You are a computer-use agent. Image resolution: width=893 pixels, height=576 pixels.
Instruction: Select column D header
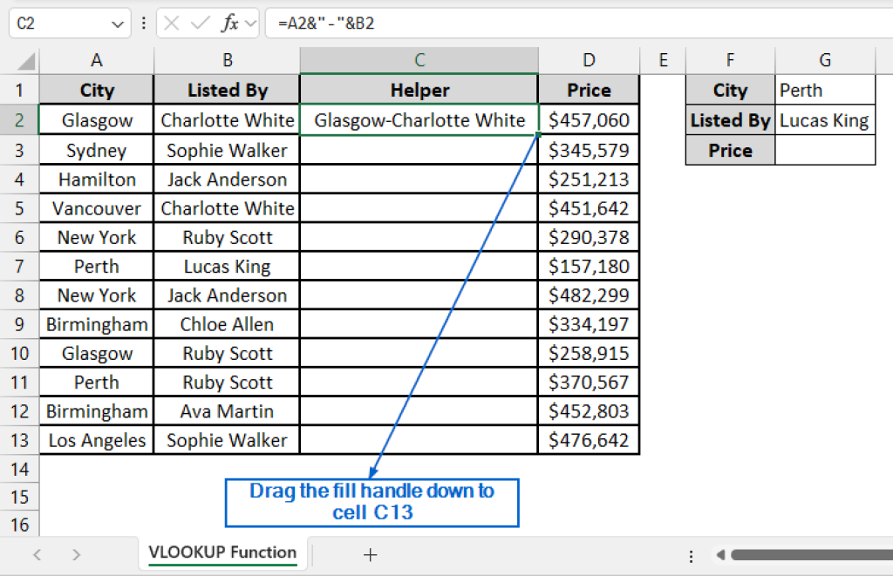(x=589, y=59)
